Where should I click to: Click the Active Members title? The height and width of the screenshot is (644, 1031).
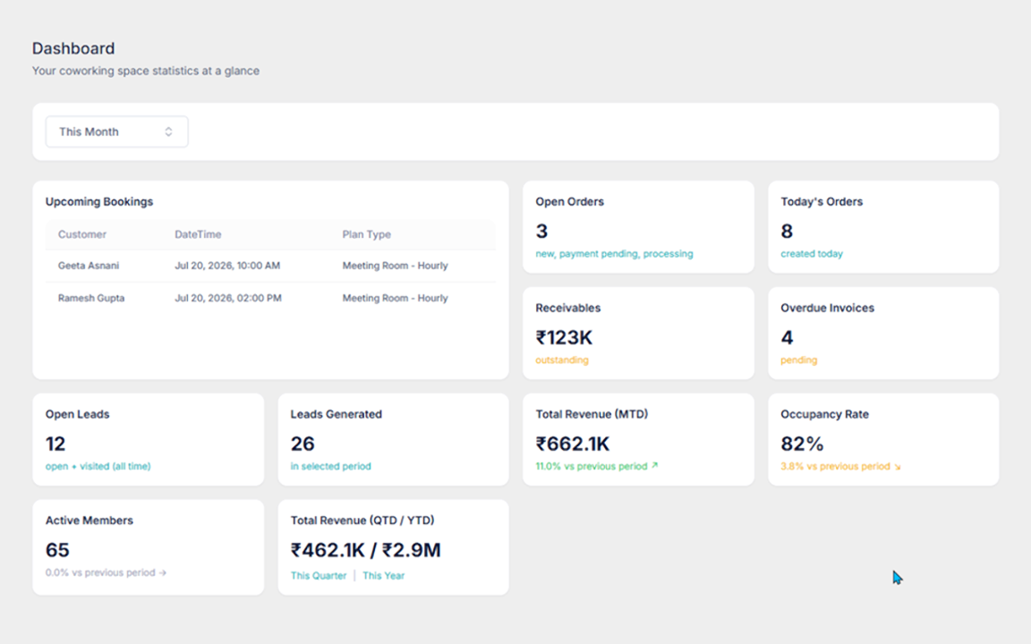89,521
